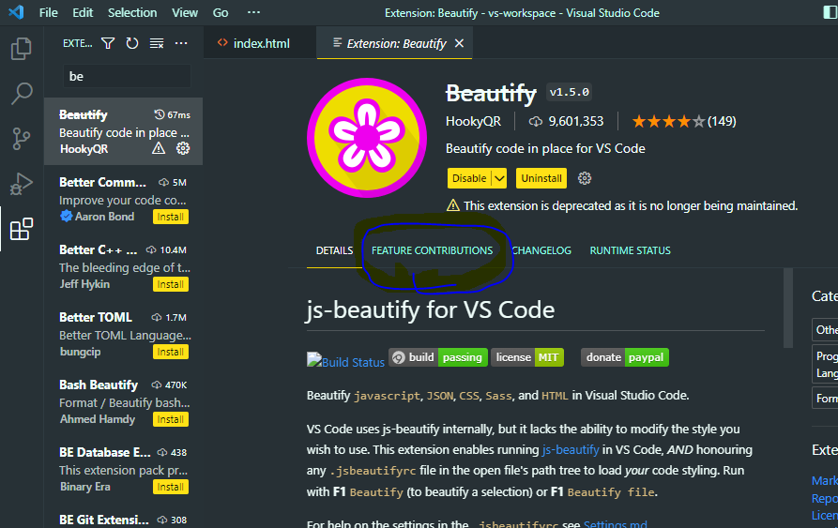
Task: Open the Source Control view
Action: tap(22, 139)
